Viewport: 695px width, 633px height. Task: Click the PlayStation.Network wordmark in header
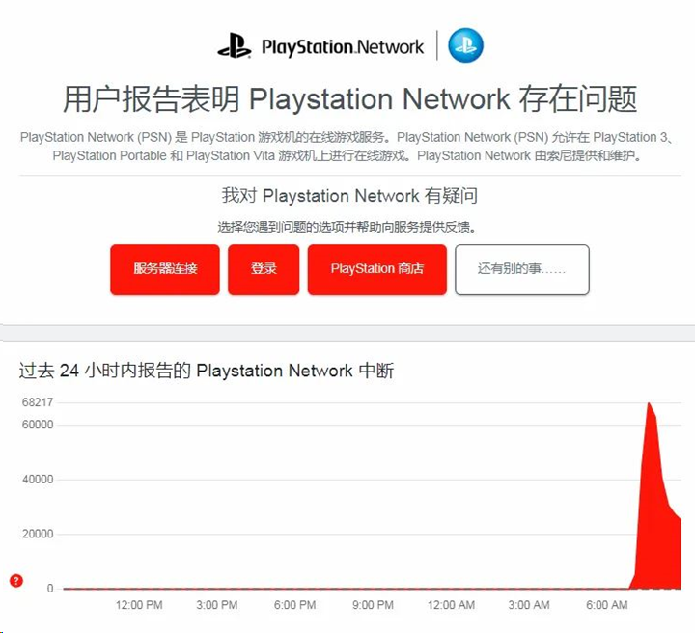click(343, 46)
